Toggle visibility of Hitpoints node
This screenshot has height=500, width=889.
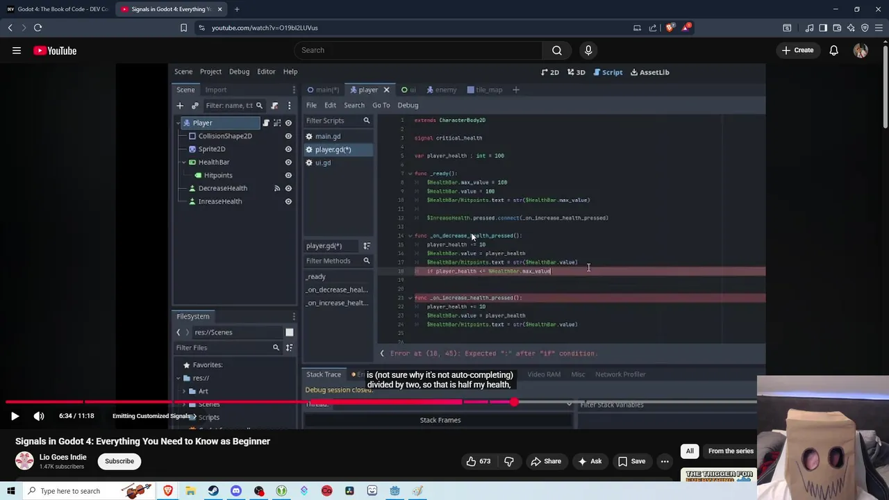coord(288,175)
